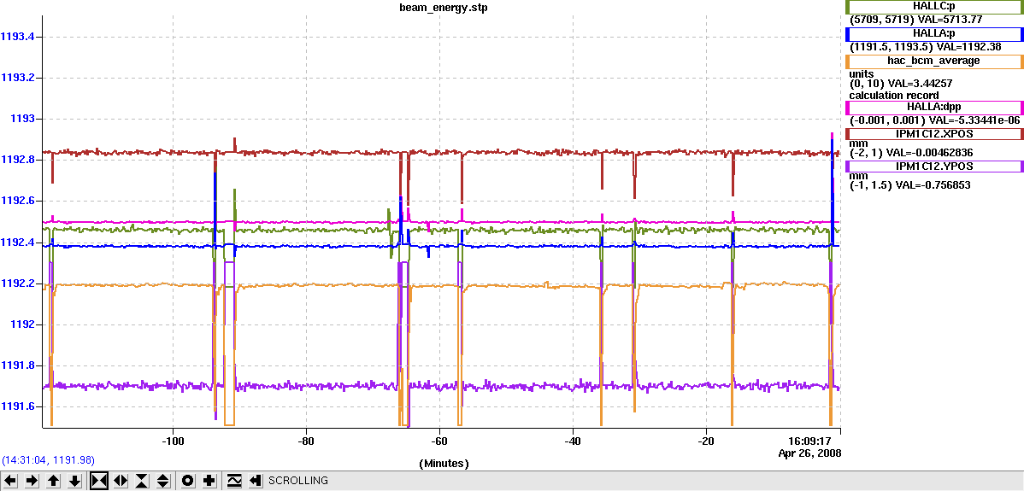This screenshot has height=491, width=1024.
Task: Click the pan down arrow button
Action: pyautogui.click(x=75, y=481)
